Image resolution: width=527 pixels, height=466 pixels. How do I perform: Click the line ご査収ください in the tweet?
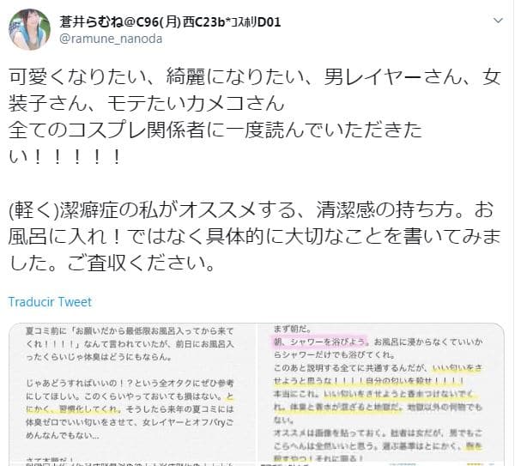(x=112, y=263)
